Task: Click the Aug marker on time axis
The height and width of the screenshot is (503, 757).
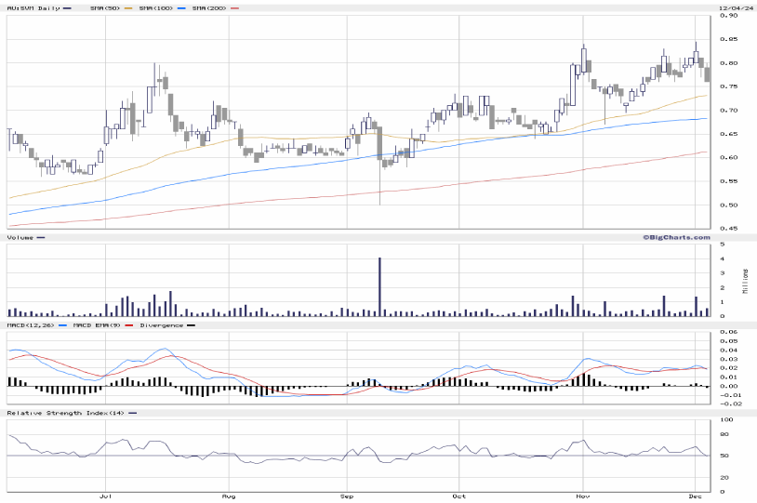Action: pyautogui.click(x=227, y=498)
